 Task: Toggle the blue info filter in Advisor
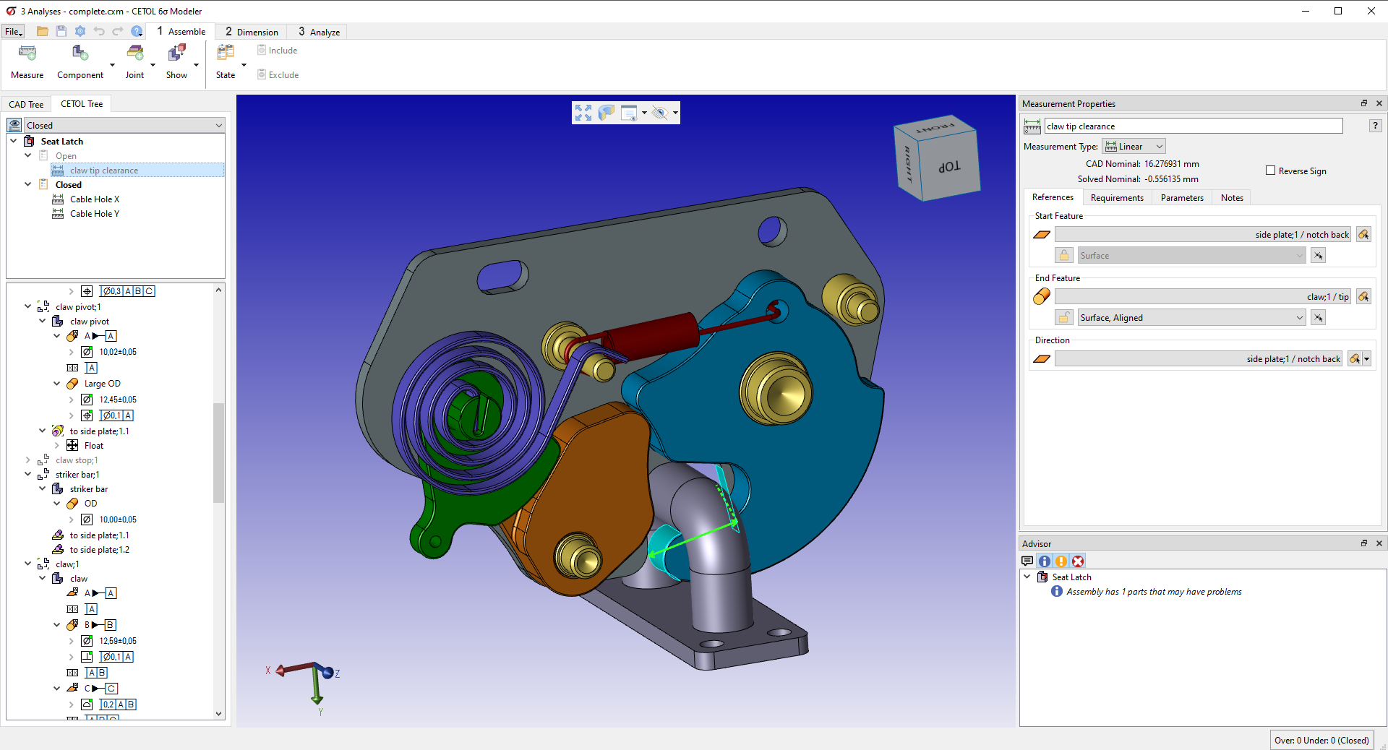[x=1045, y=561]
